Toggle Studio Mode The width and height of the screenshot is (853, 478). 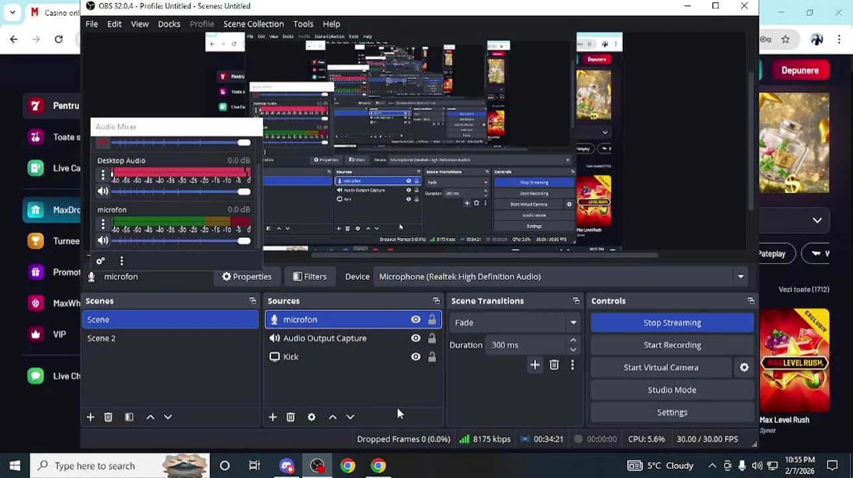tap(672, 390)
